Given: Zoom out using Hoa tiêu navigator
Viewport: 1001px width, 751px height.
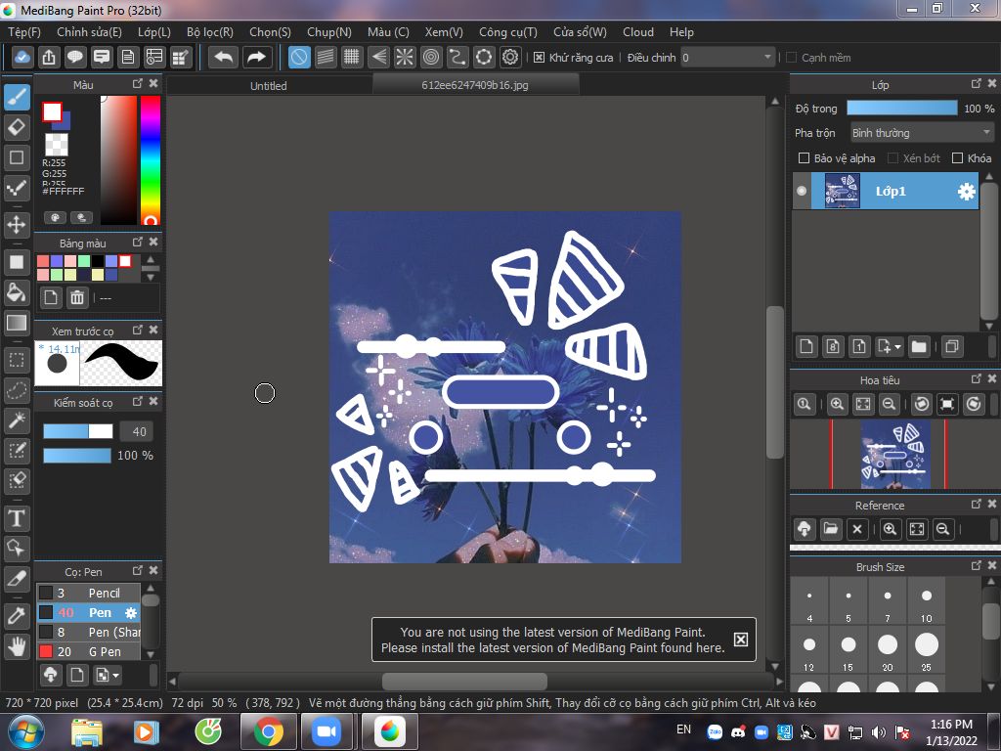Looking at the screenshot, I should (889, 404).
